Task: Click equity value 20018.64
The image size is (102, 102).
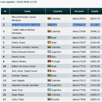Action: 95,52
